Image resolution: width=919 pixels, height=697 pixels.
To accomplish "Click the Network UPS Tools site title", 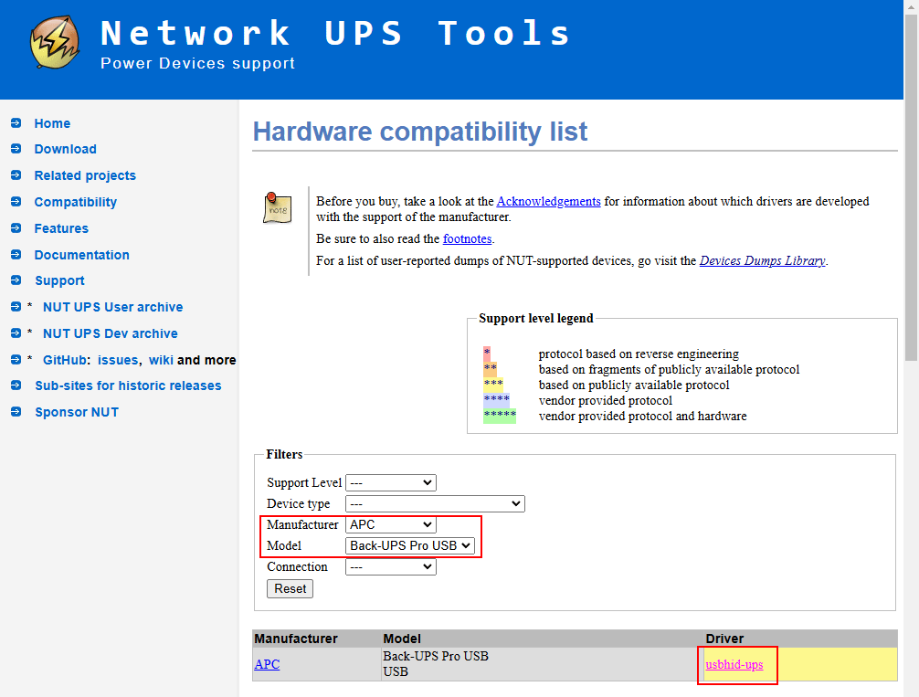I will (335, 33).
